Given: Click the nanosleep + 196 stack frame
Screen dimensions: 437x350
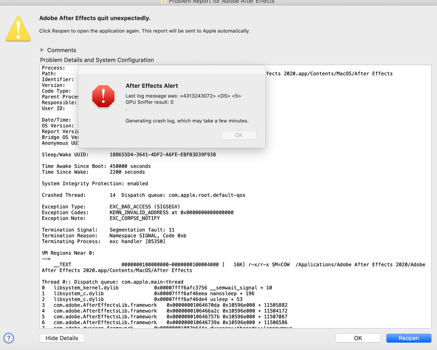Looking at the screenshot, I should click(x=148, y=294).
